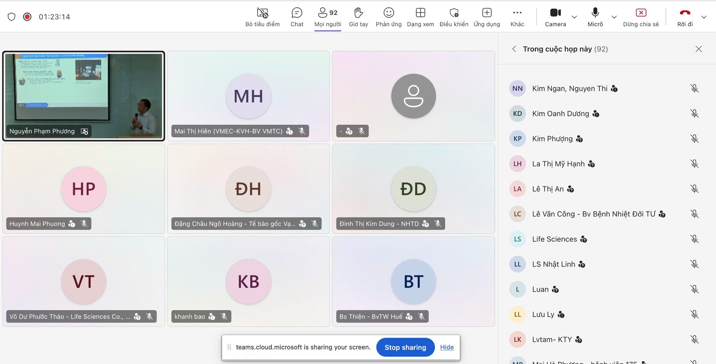Open the Chat panel icon
Image resolution: width=716 pixels, height=364 pixels.
coord(297,13)
